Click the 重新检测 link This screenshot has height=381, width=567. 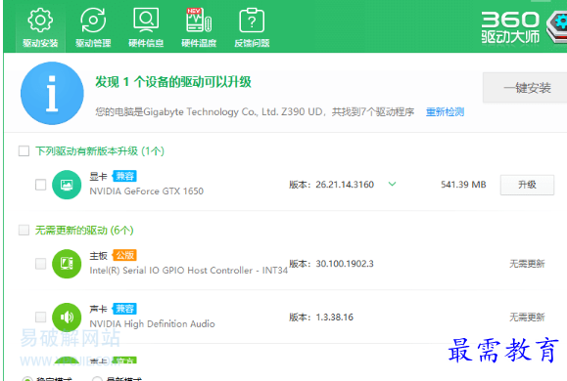445,111
